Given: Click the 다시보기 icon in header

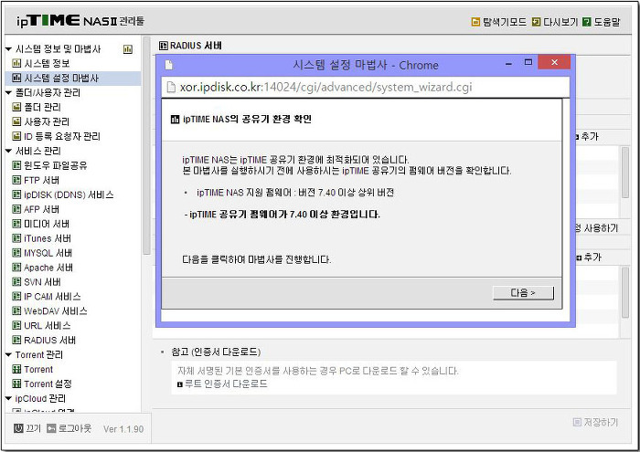Looking at the screenshot, I should [x=537, y=22].
